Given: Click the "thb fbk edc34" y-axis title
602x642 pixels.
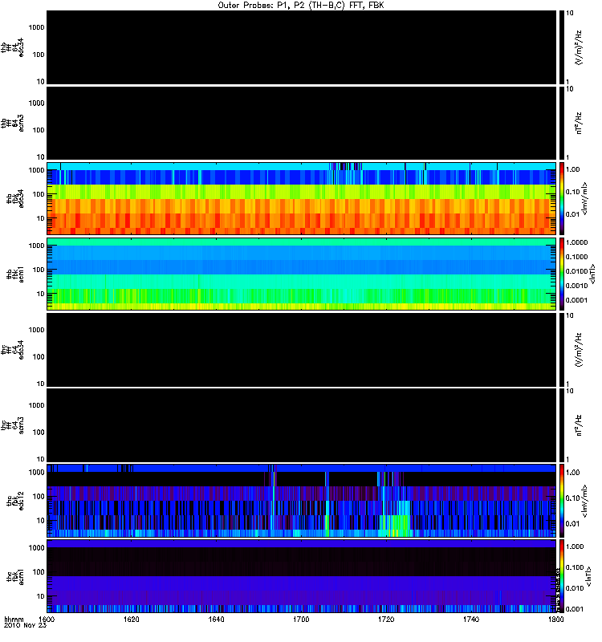Looking at the screenshot, I should pos(14,198).
